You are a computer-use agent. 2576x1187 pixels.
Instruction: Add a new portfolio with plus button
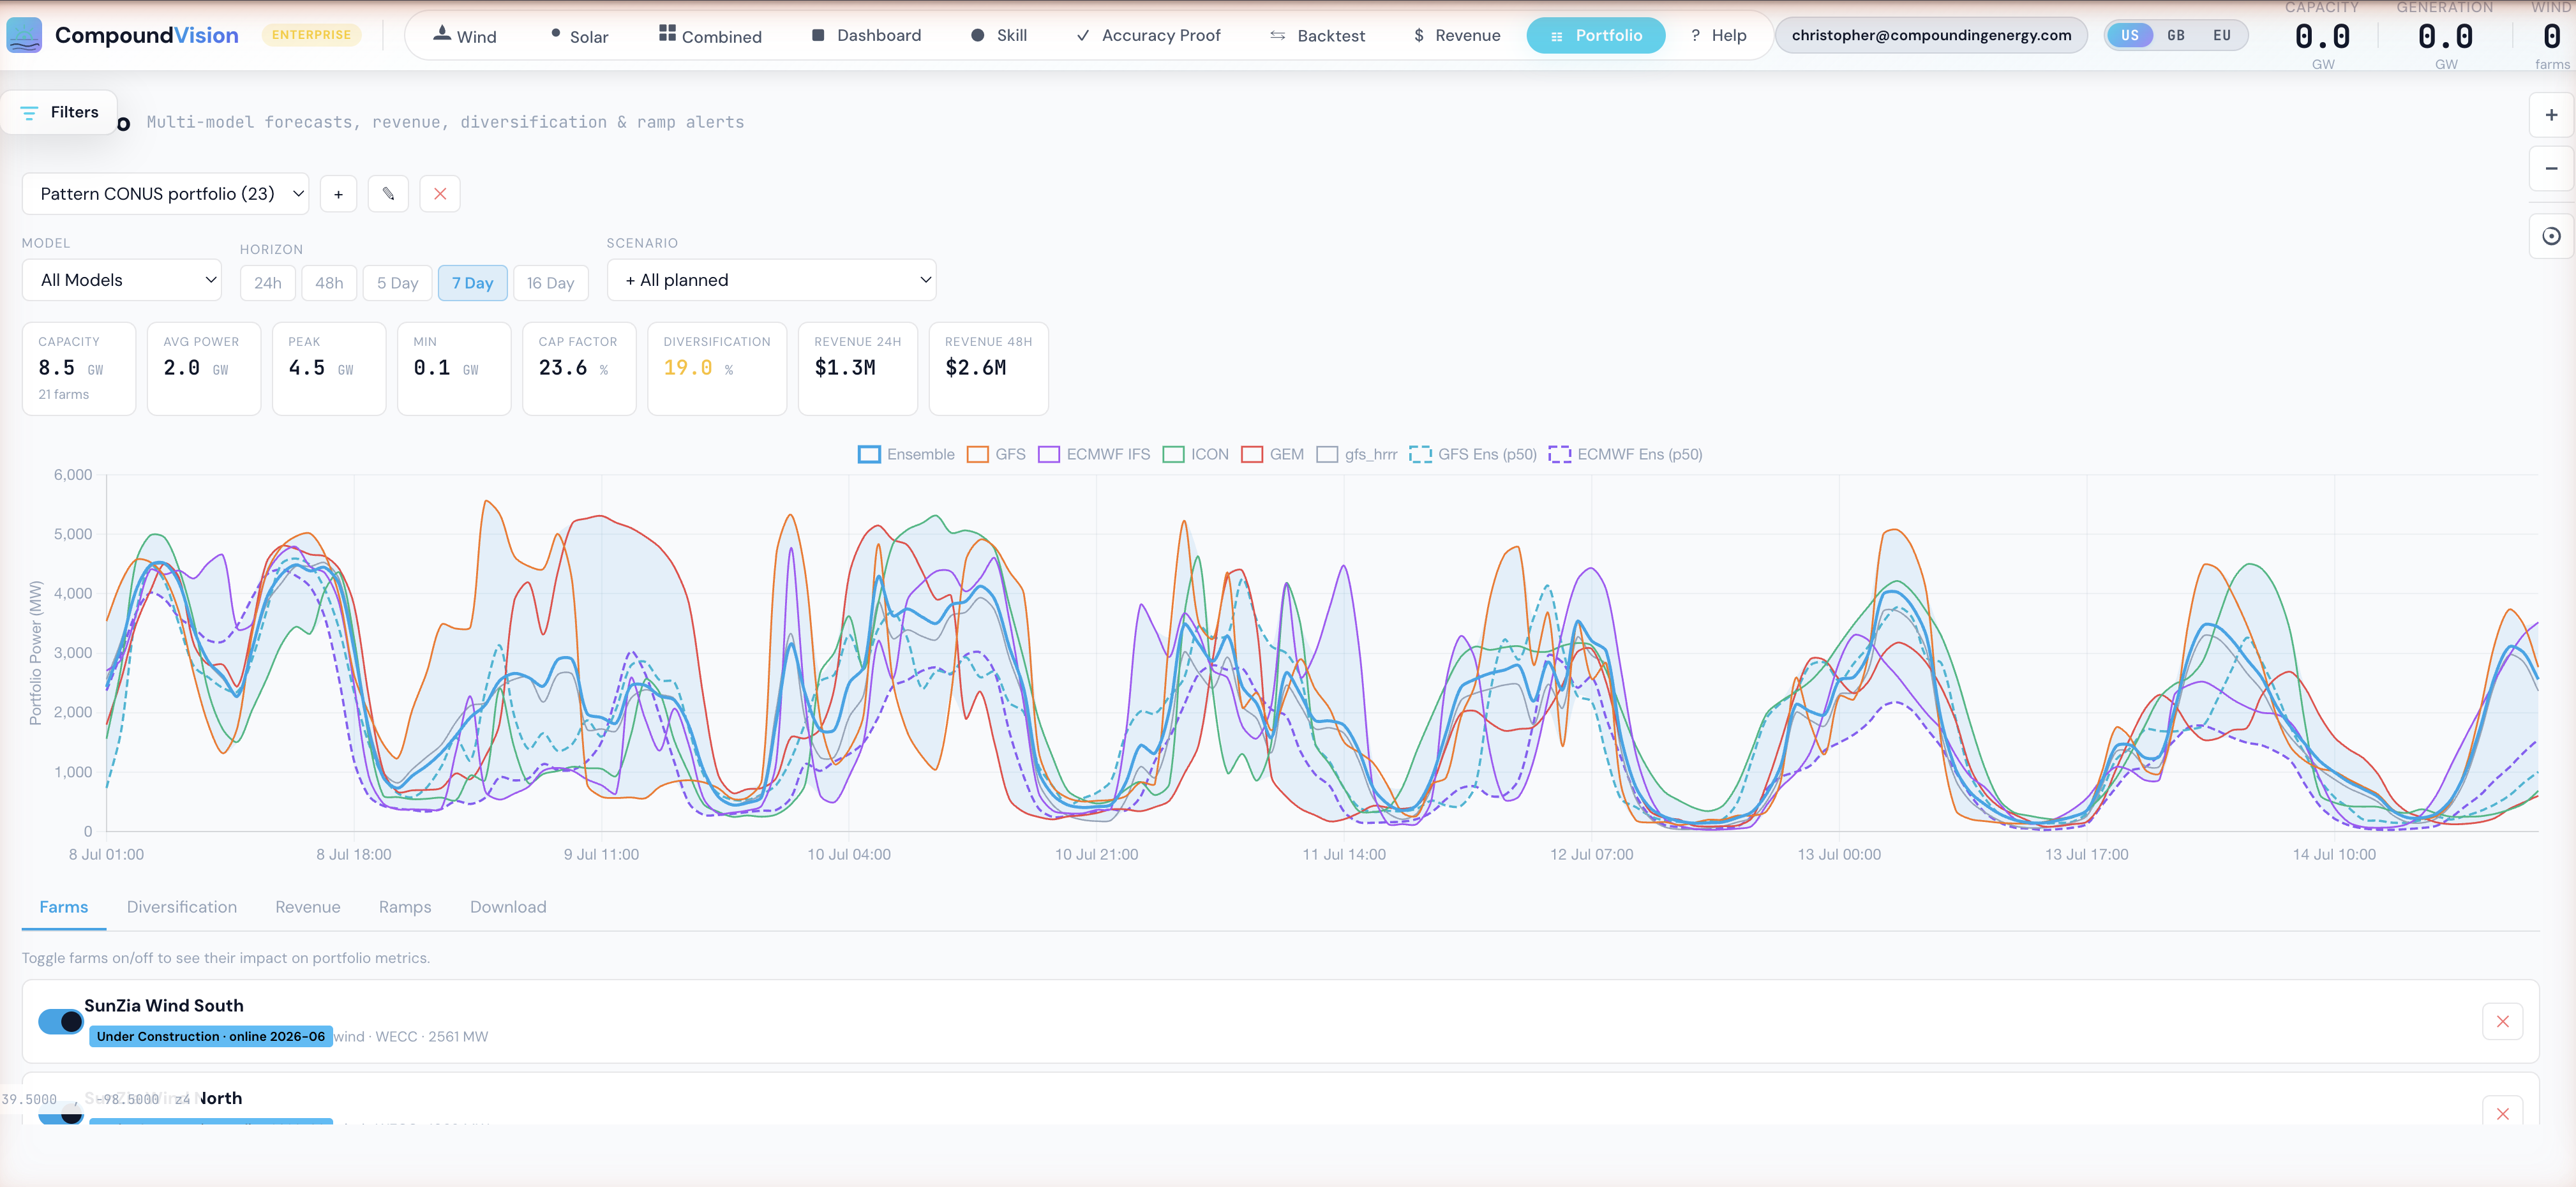[x=338, y=194]
